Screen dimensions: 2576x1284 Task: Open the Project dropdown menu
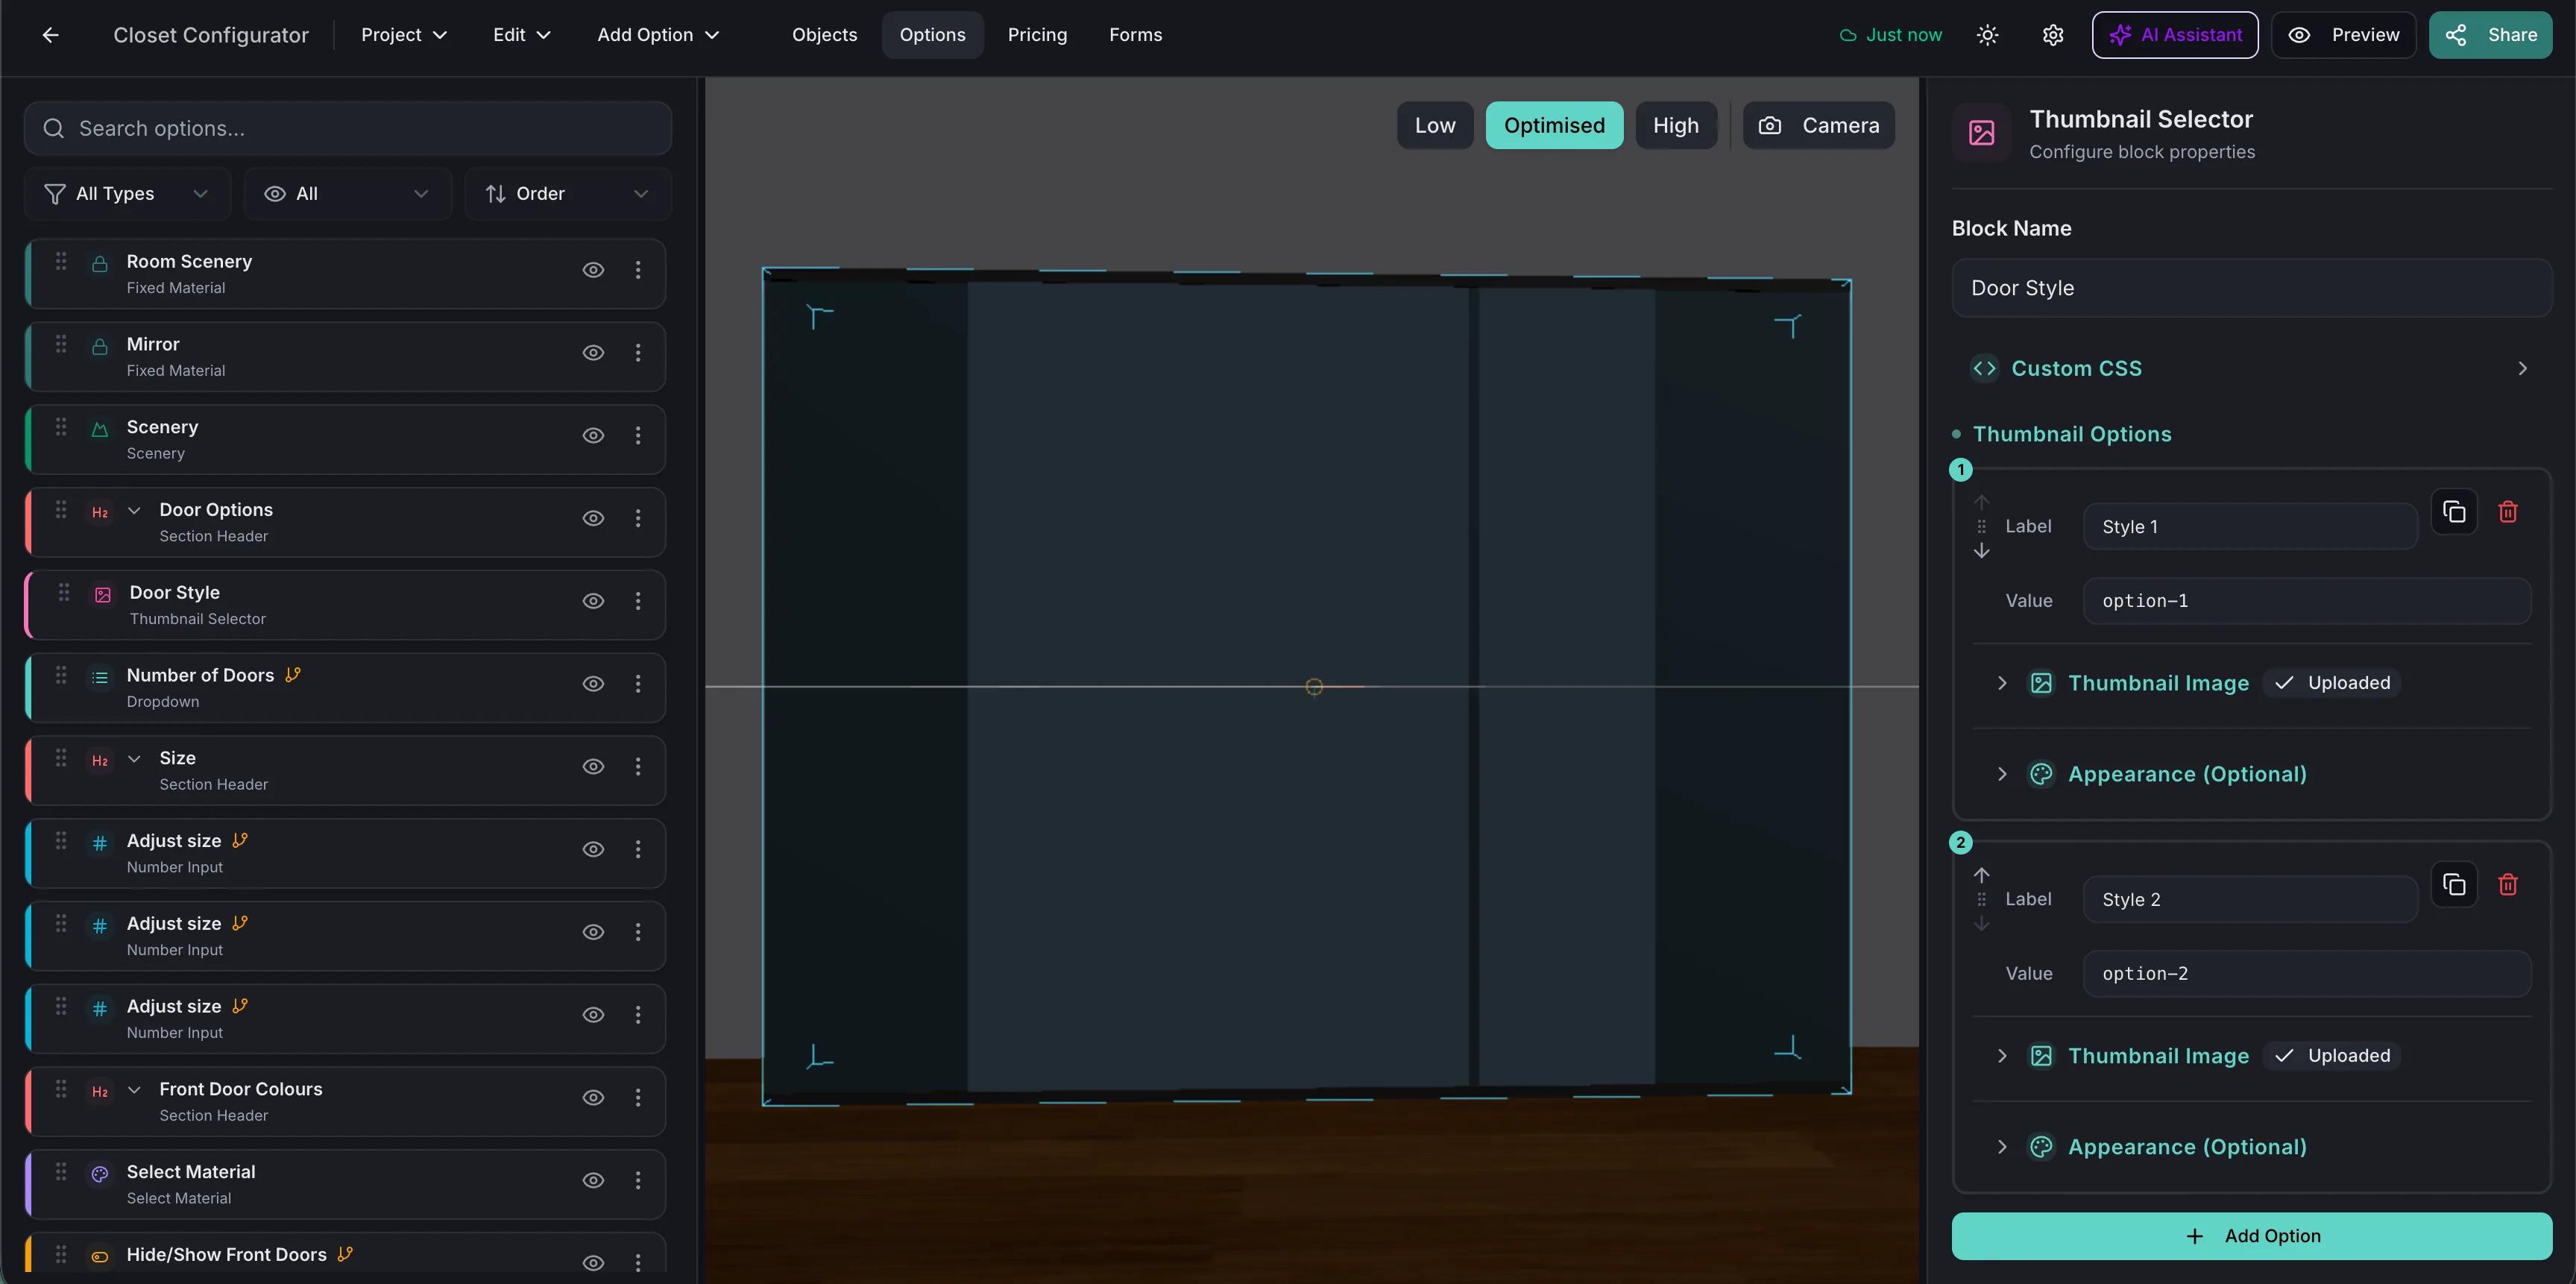(404, 35)
